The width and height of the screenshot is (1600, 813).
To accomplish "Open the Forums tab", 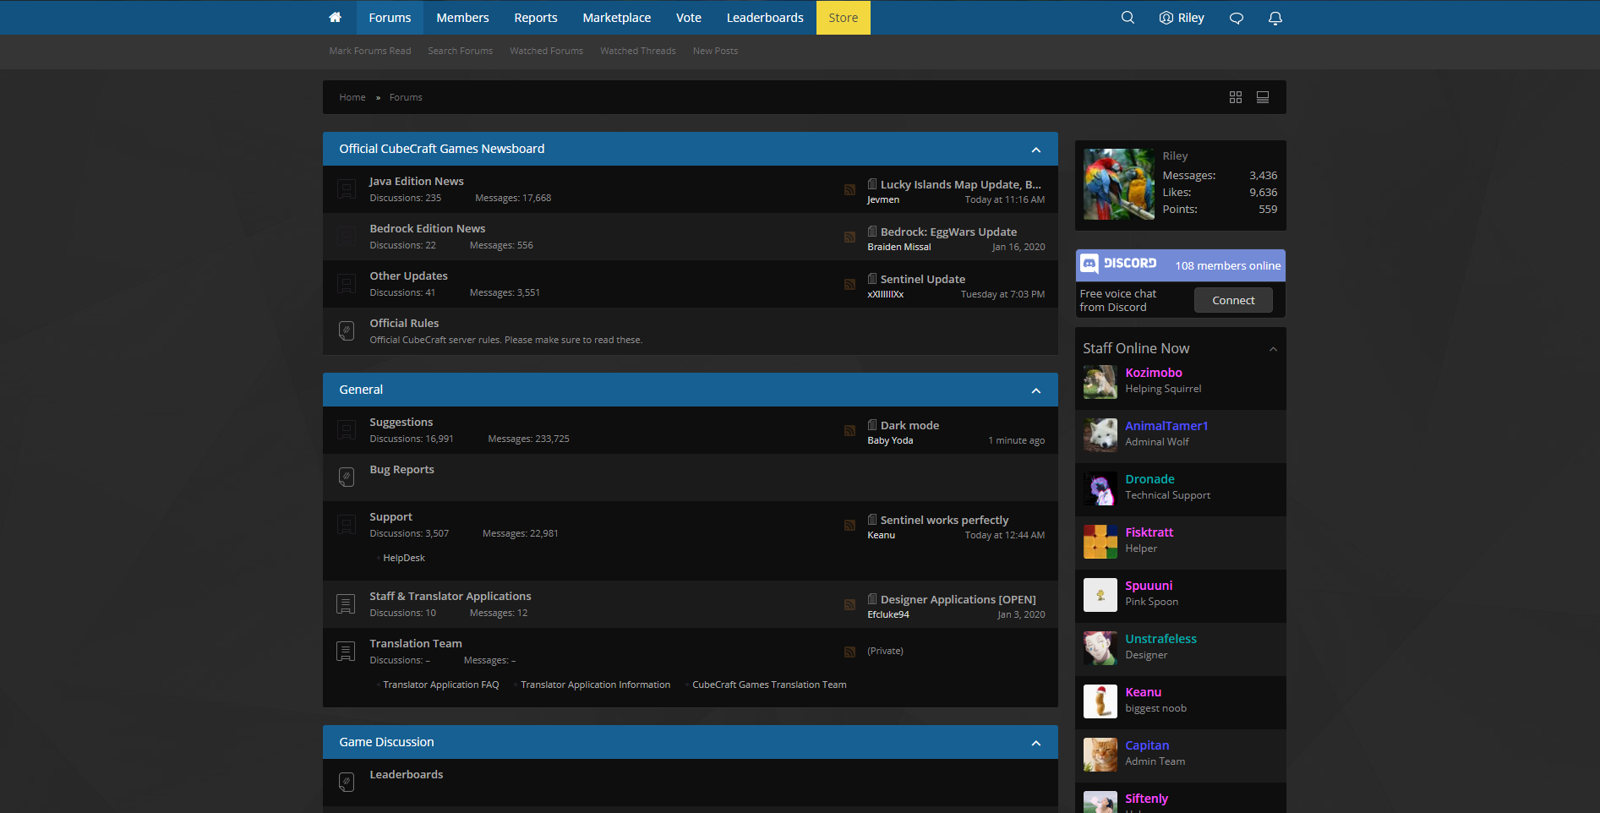I will pyautogui.click(x=390, y=18).
